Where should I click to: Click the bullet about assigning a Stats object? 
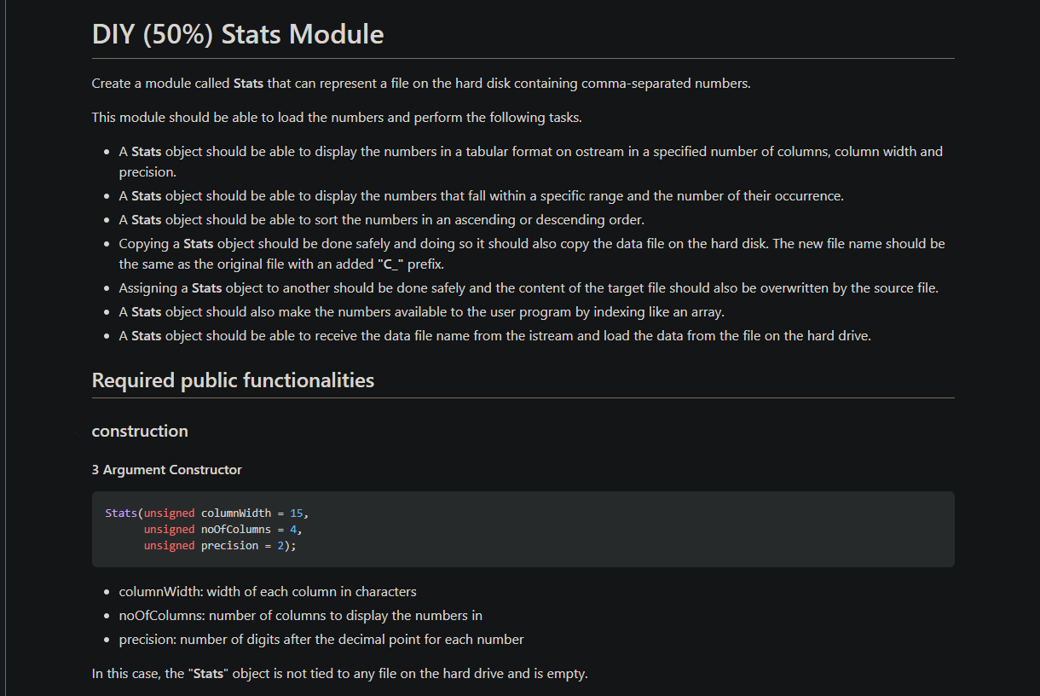[x=529, y=288]
